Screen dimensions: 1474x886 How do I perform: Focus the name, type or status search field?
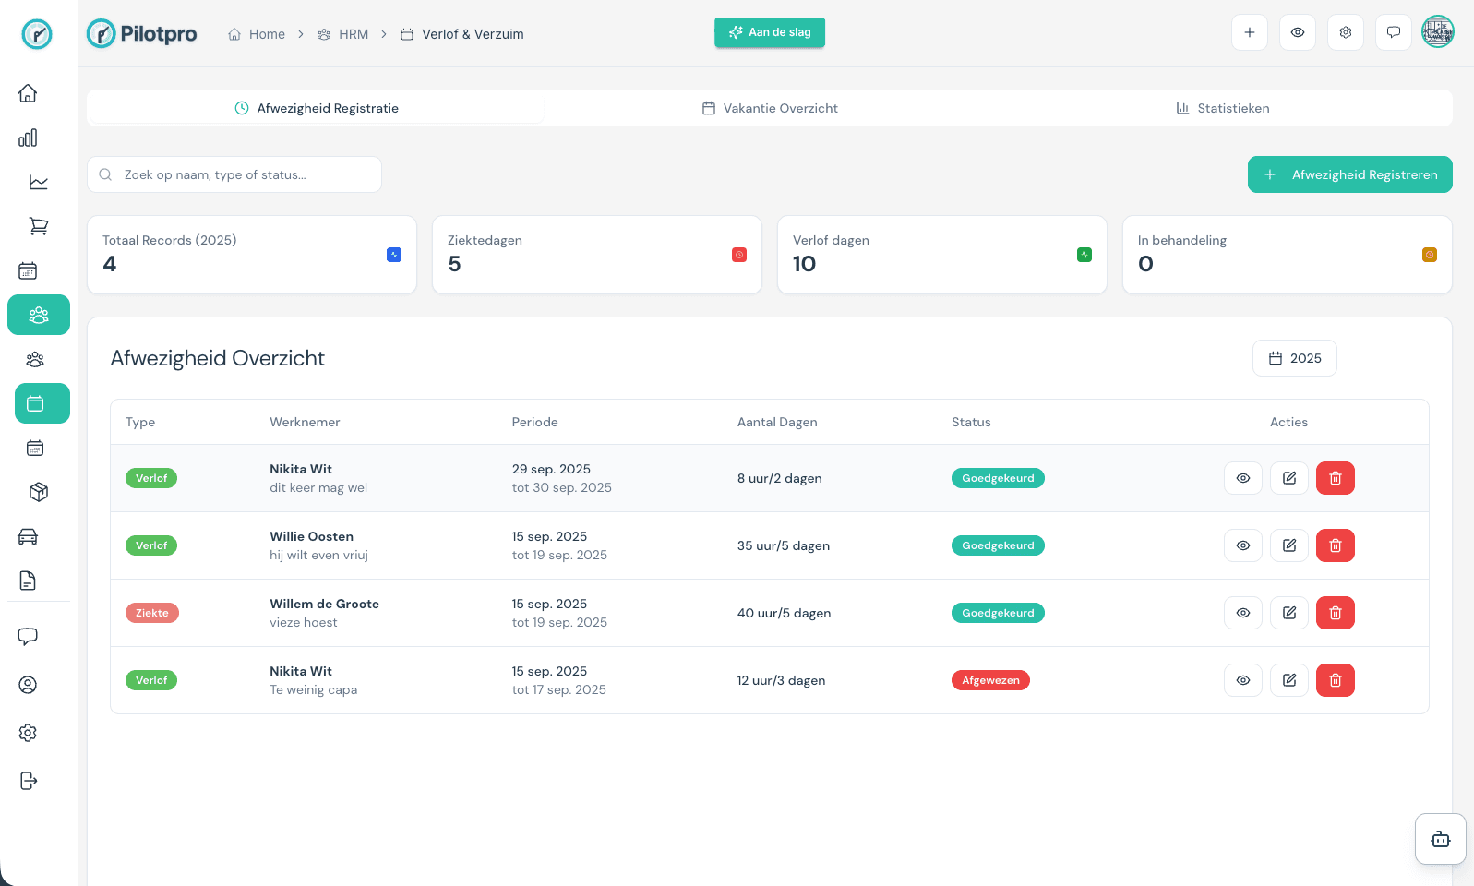pos(234,174)
